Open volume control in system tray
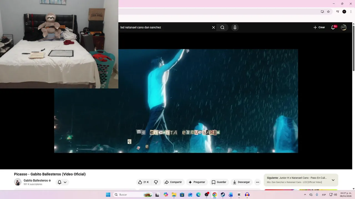 click(x=335, y=195)
